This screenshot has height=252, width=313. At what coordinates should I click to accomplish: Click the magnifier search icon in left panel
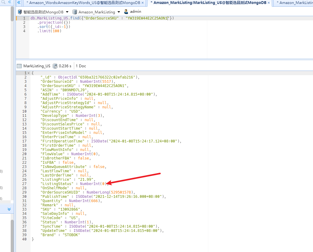3,2
